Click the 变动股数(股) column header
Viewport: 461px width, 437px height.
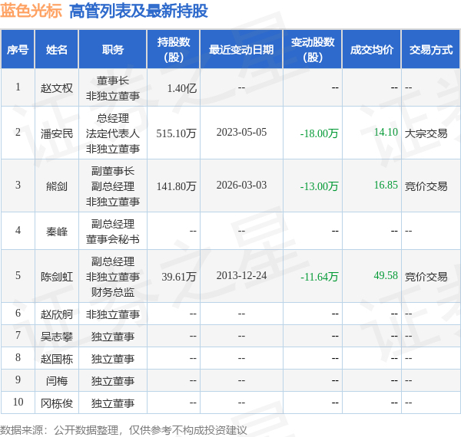tap(313, 50)
